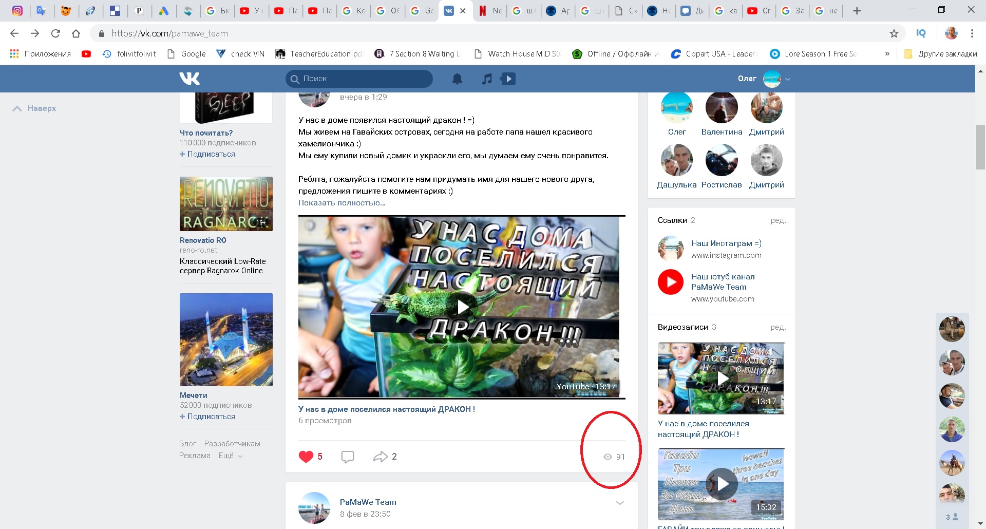Open the Chrome three-dot menu
Screen dimensions: 986x529
coord(972,33)
